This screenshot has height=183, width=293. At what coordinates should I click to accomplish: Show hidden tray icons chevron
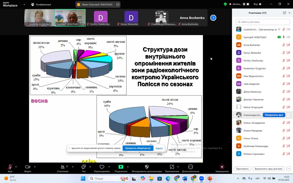pyautogui.click(x=238, y=178)
